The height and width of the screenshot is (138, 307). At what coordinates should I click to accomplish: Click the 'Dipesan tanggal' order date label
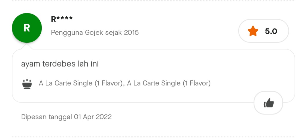pos(46,117)
